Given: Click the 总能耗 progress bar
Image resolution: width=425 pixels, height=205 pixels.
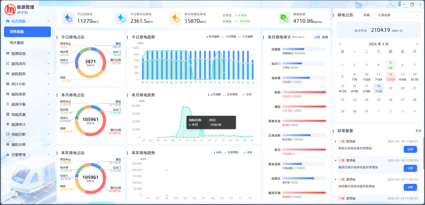Looking at the screenshot, I should (304, 49).
